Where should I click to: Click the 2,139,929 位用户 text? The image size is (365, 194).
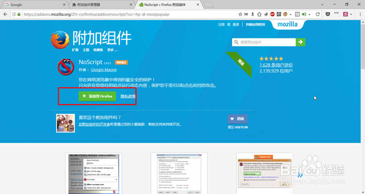click(276, 71)
